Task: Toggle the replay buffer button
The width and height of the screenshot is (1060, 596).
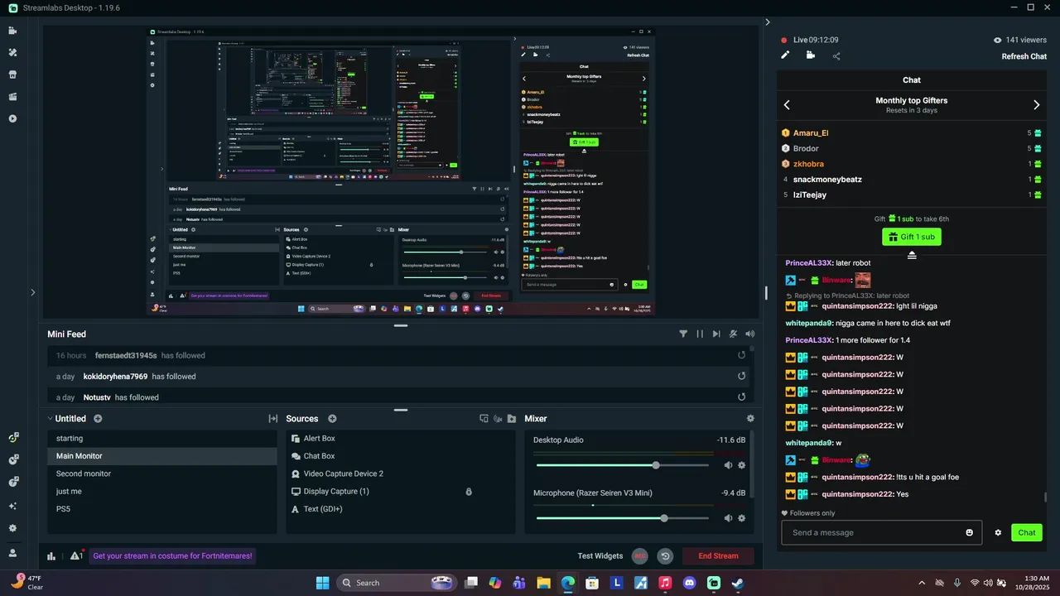Action: click(x=665, y=556)
